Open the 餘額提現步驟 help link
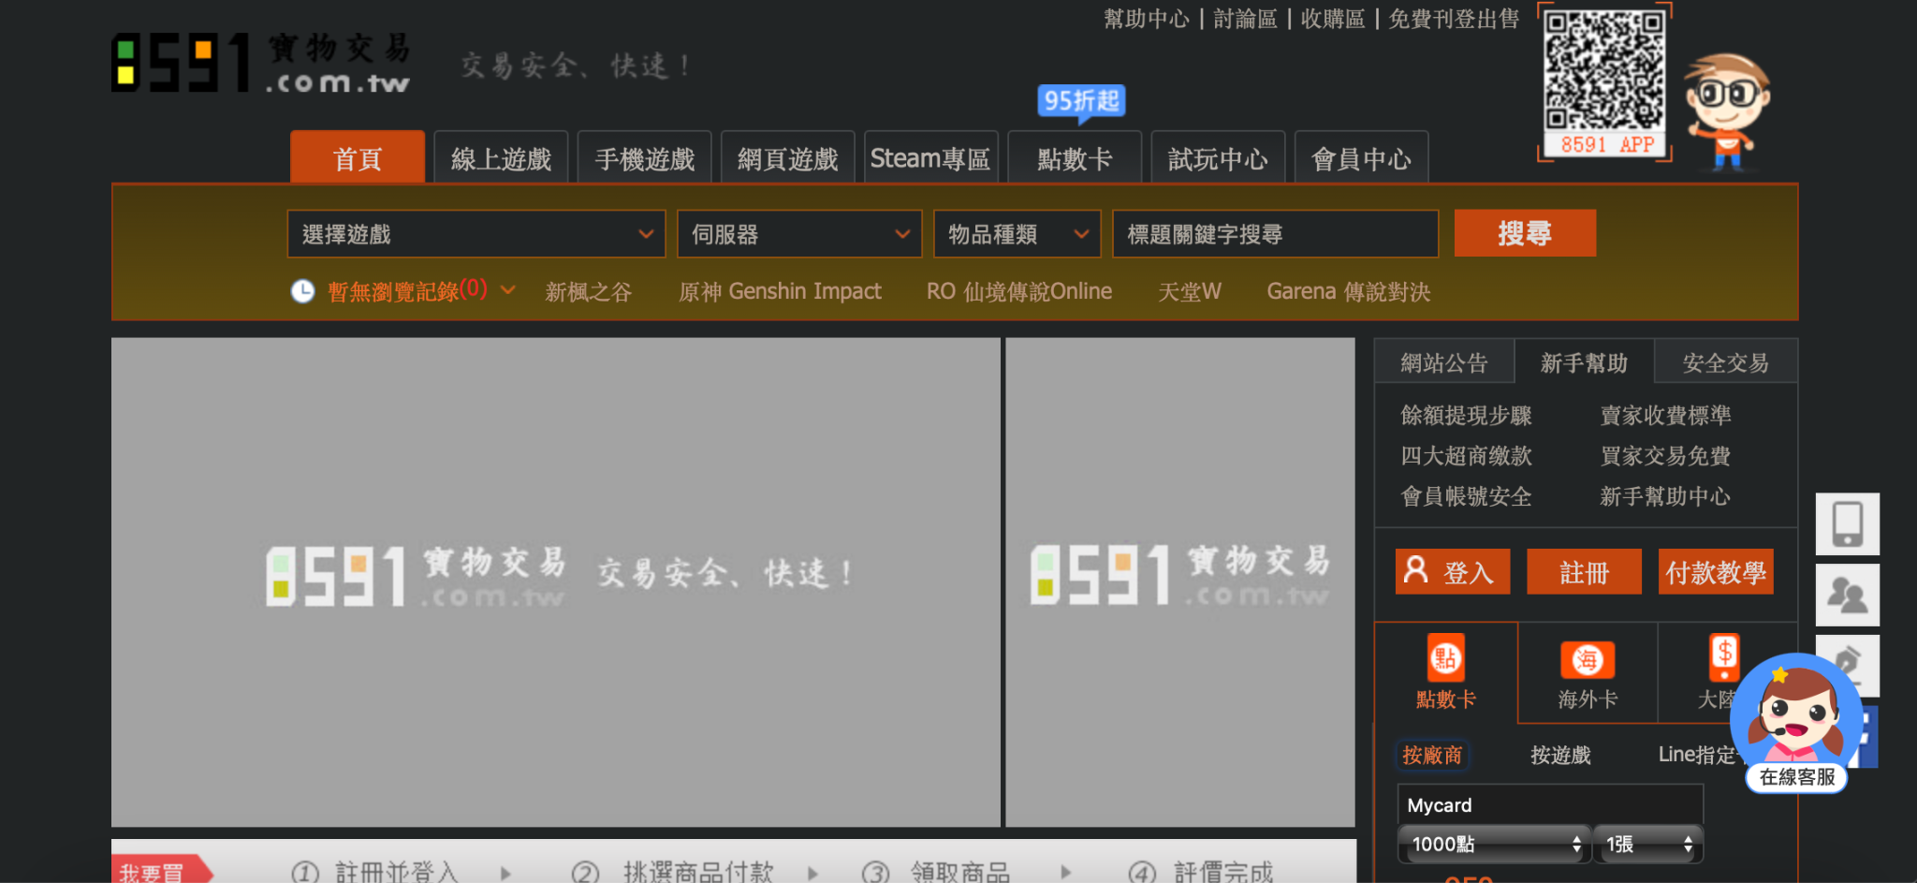Screen dimensions: 1917x883 (x=1466, y=415)
